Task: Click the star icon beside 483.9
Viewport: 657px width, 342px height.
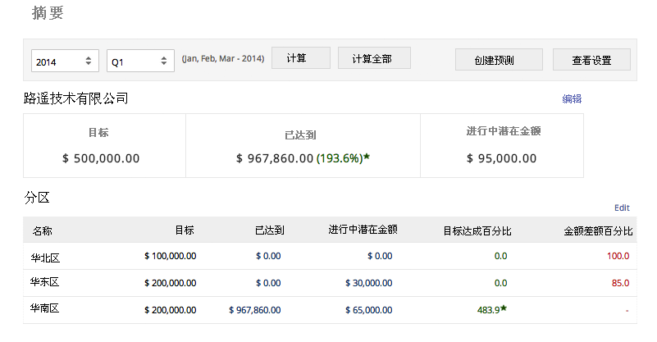Action: [504, 309]
